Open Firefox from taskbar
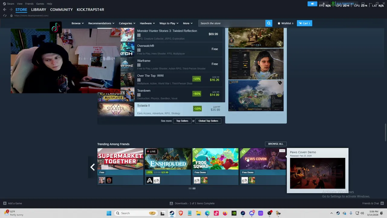Image resolution: width=387 pixels, height=218 pixels. (225, 213)
